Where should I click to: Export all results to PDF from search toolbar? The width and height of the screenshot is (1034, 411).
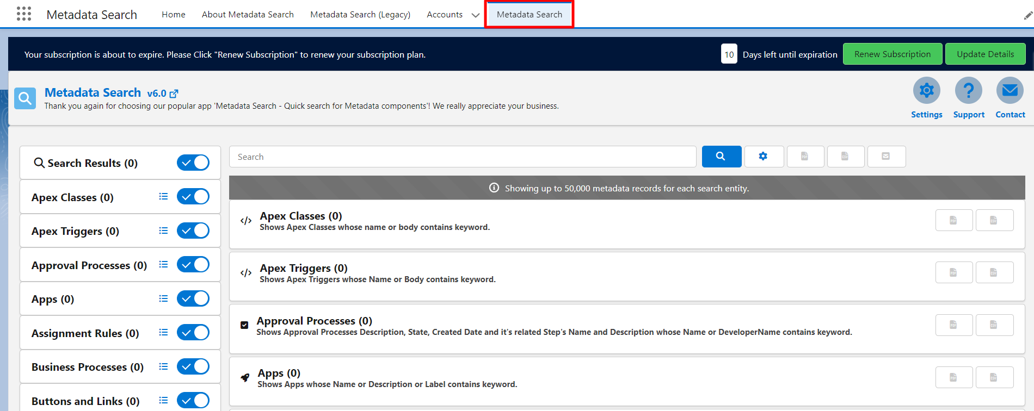coord(805,157)
